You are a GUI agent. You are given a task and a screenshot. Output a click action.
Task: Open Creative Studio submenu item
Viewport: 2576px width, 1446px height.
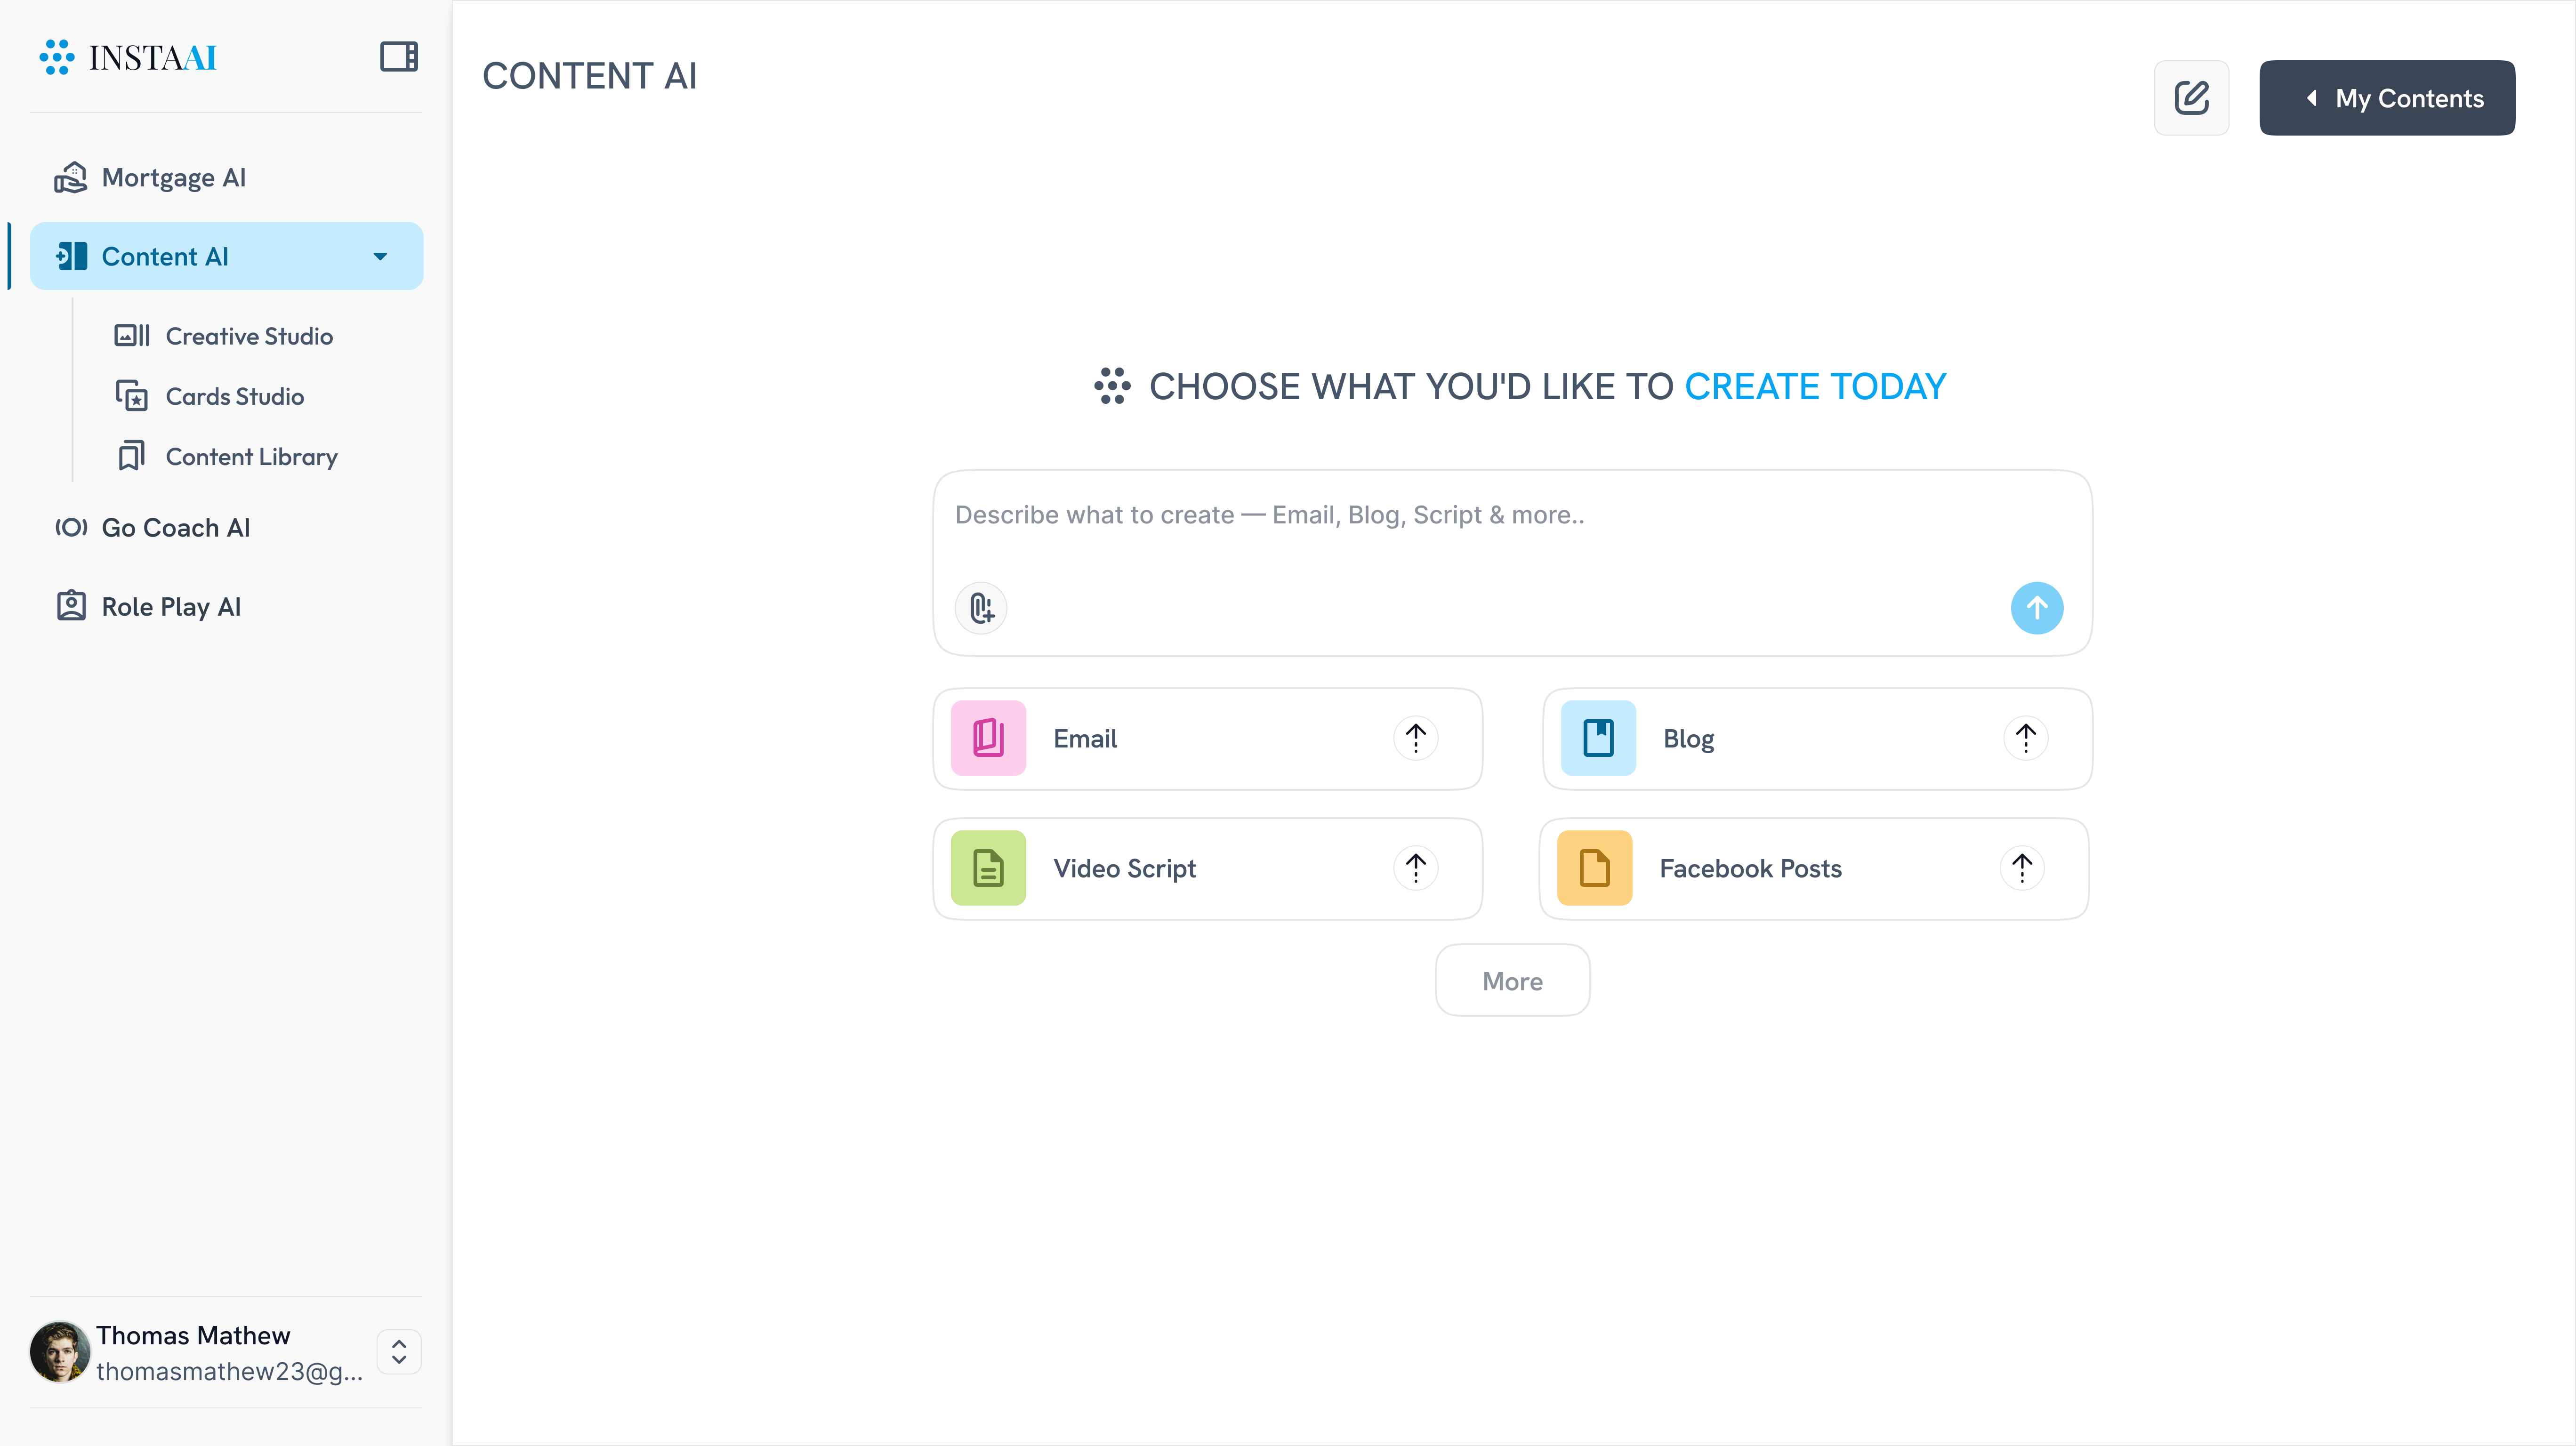(x=248, y=336)
